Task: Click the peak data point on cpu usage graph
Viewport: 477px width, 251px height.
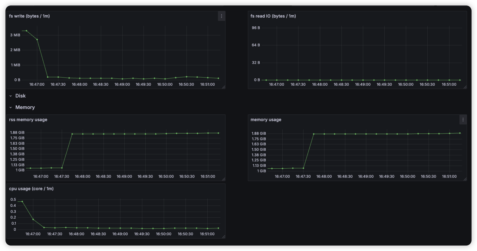Action: pos(22,202)
